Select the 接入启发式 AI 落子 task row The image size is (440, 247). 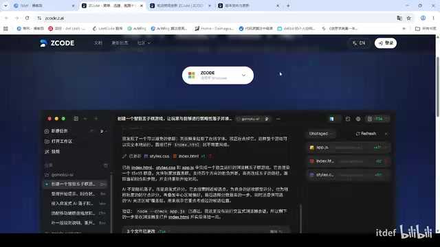click(75, 204)
